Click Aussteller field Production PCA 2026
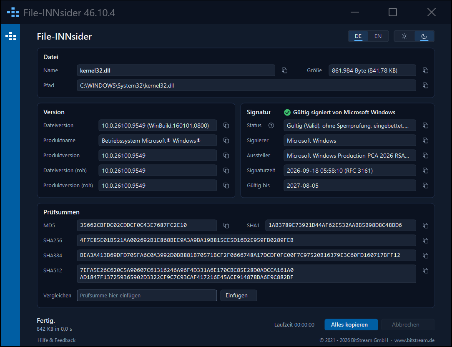Screen dimensions: 452x347 tap(350, 156)
